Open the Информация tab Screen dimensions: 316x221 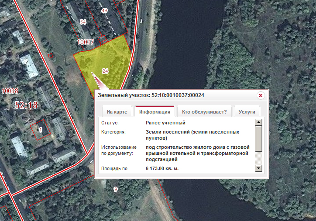155,112
